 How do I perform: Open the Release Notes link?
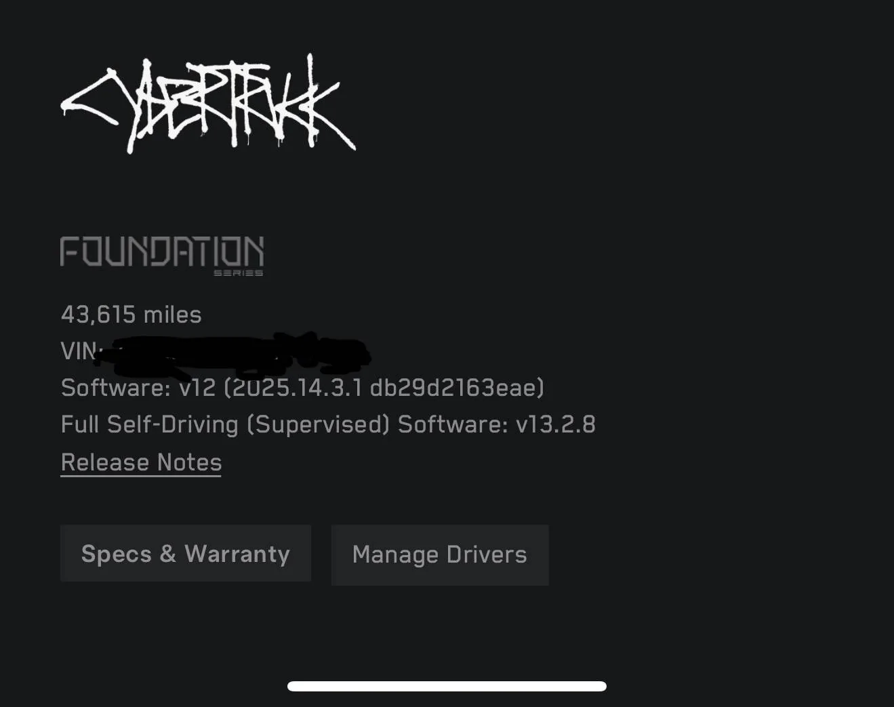pyautogui.click(x=141, y=463)
